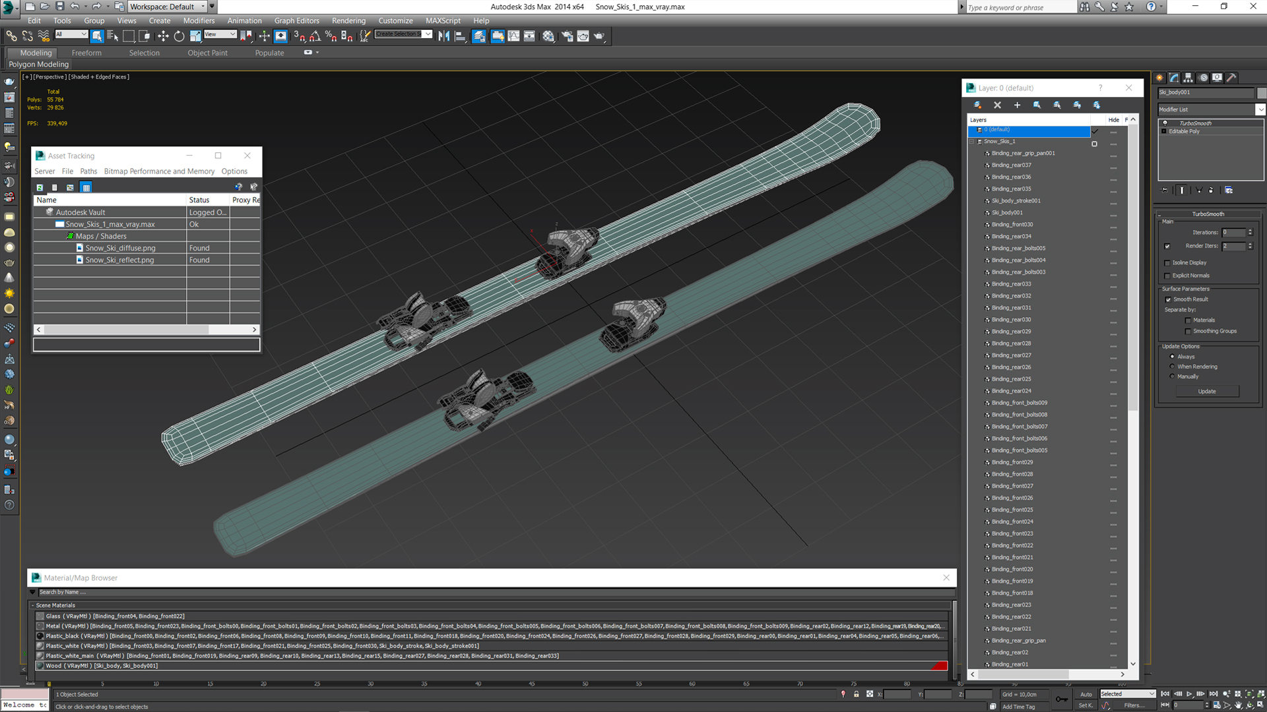Open Select by Name dialog

tap(113, 36)
